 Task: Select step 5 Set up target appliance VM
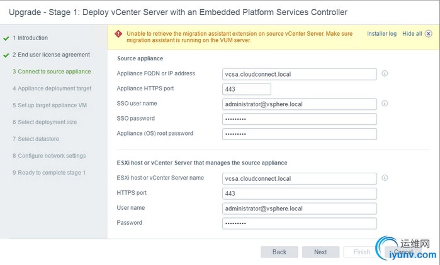click(x=50, y=105)
